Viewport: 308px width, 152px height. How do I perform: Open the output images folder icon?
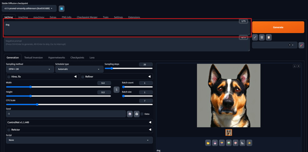coord(208,143)
